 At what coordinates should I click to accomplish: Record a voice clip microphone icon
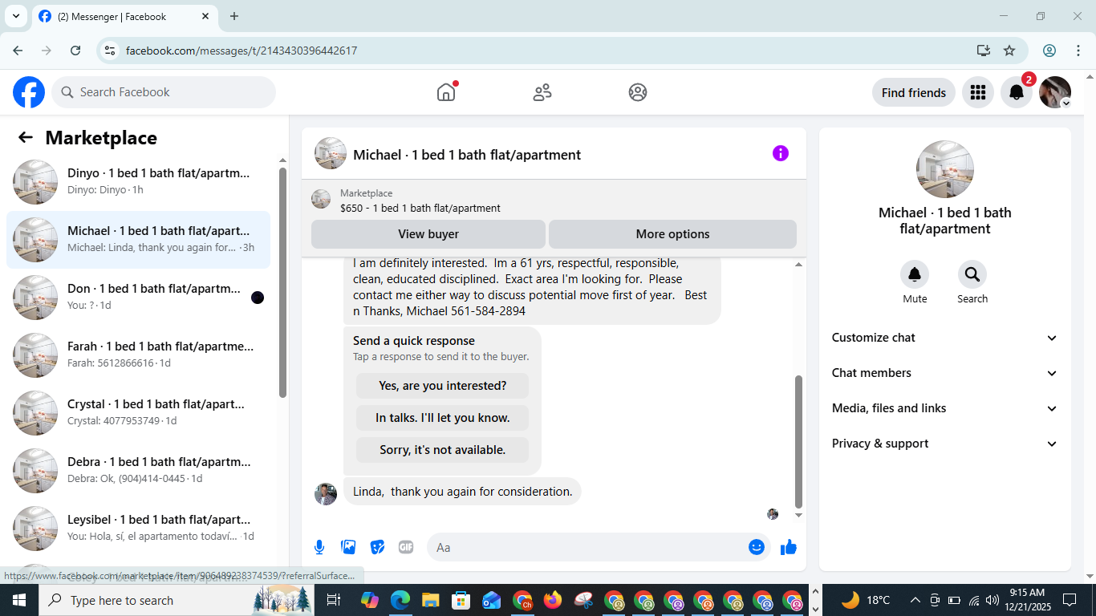click(x=319, y=547)
